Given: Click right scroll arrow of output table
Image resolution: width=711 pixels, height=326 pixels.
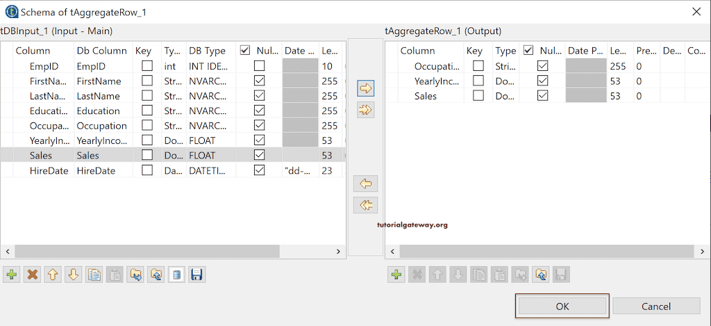Looking at the screenshot, I should (x=702, y=251).
